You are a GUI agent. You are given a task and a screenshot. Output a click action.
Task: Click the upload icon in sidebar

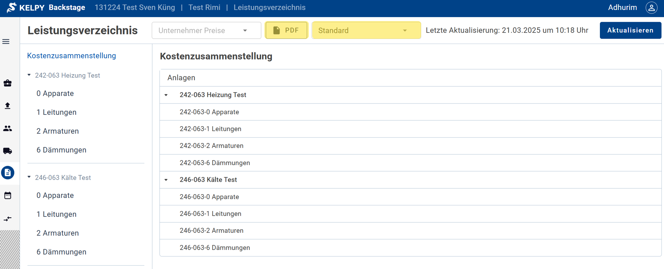[x=8, y=106]
